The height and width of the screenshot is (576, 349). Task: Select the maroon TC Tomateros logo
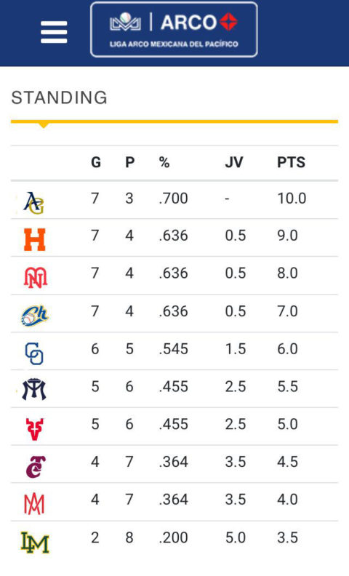click(36, 466)
